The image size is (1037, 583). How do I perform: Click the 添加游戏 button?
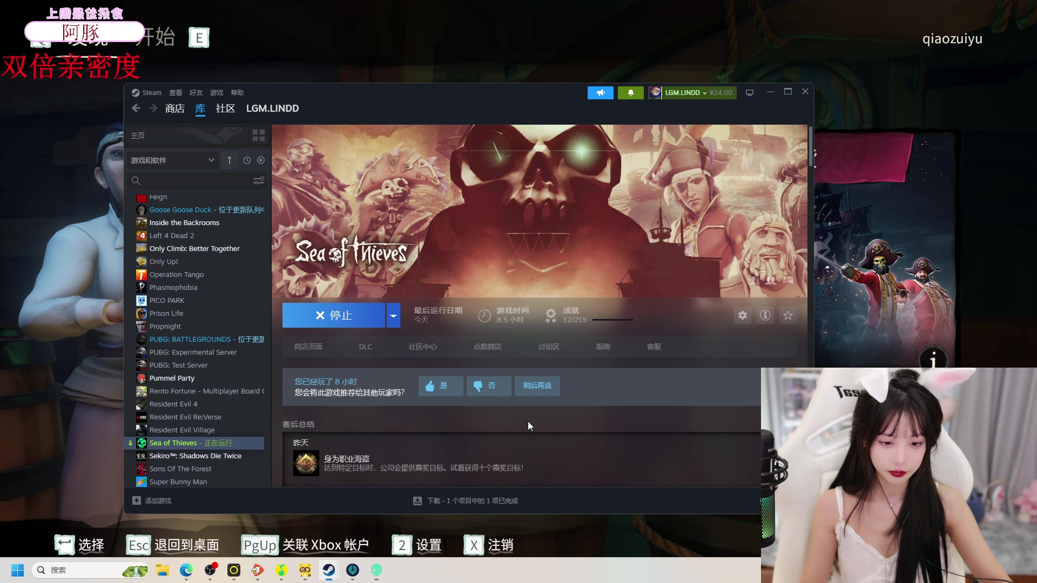pos(152,501)
